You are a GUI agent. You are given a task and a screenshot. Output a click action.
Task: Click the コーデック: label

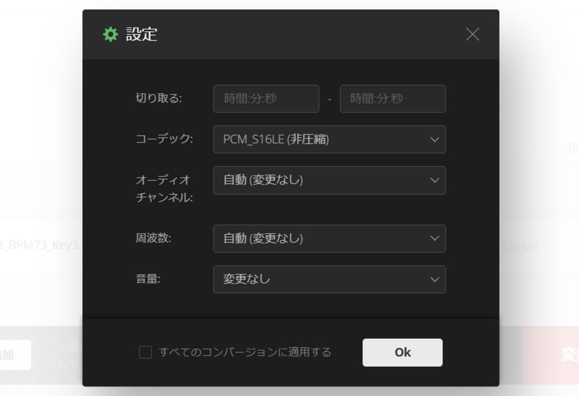pos(164,139)
